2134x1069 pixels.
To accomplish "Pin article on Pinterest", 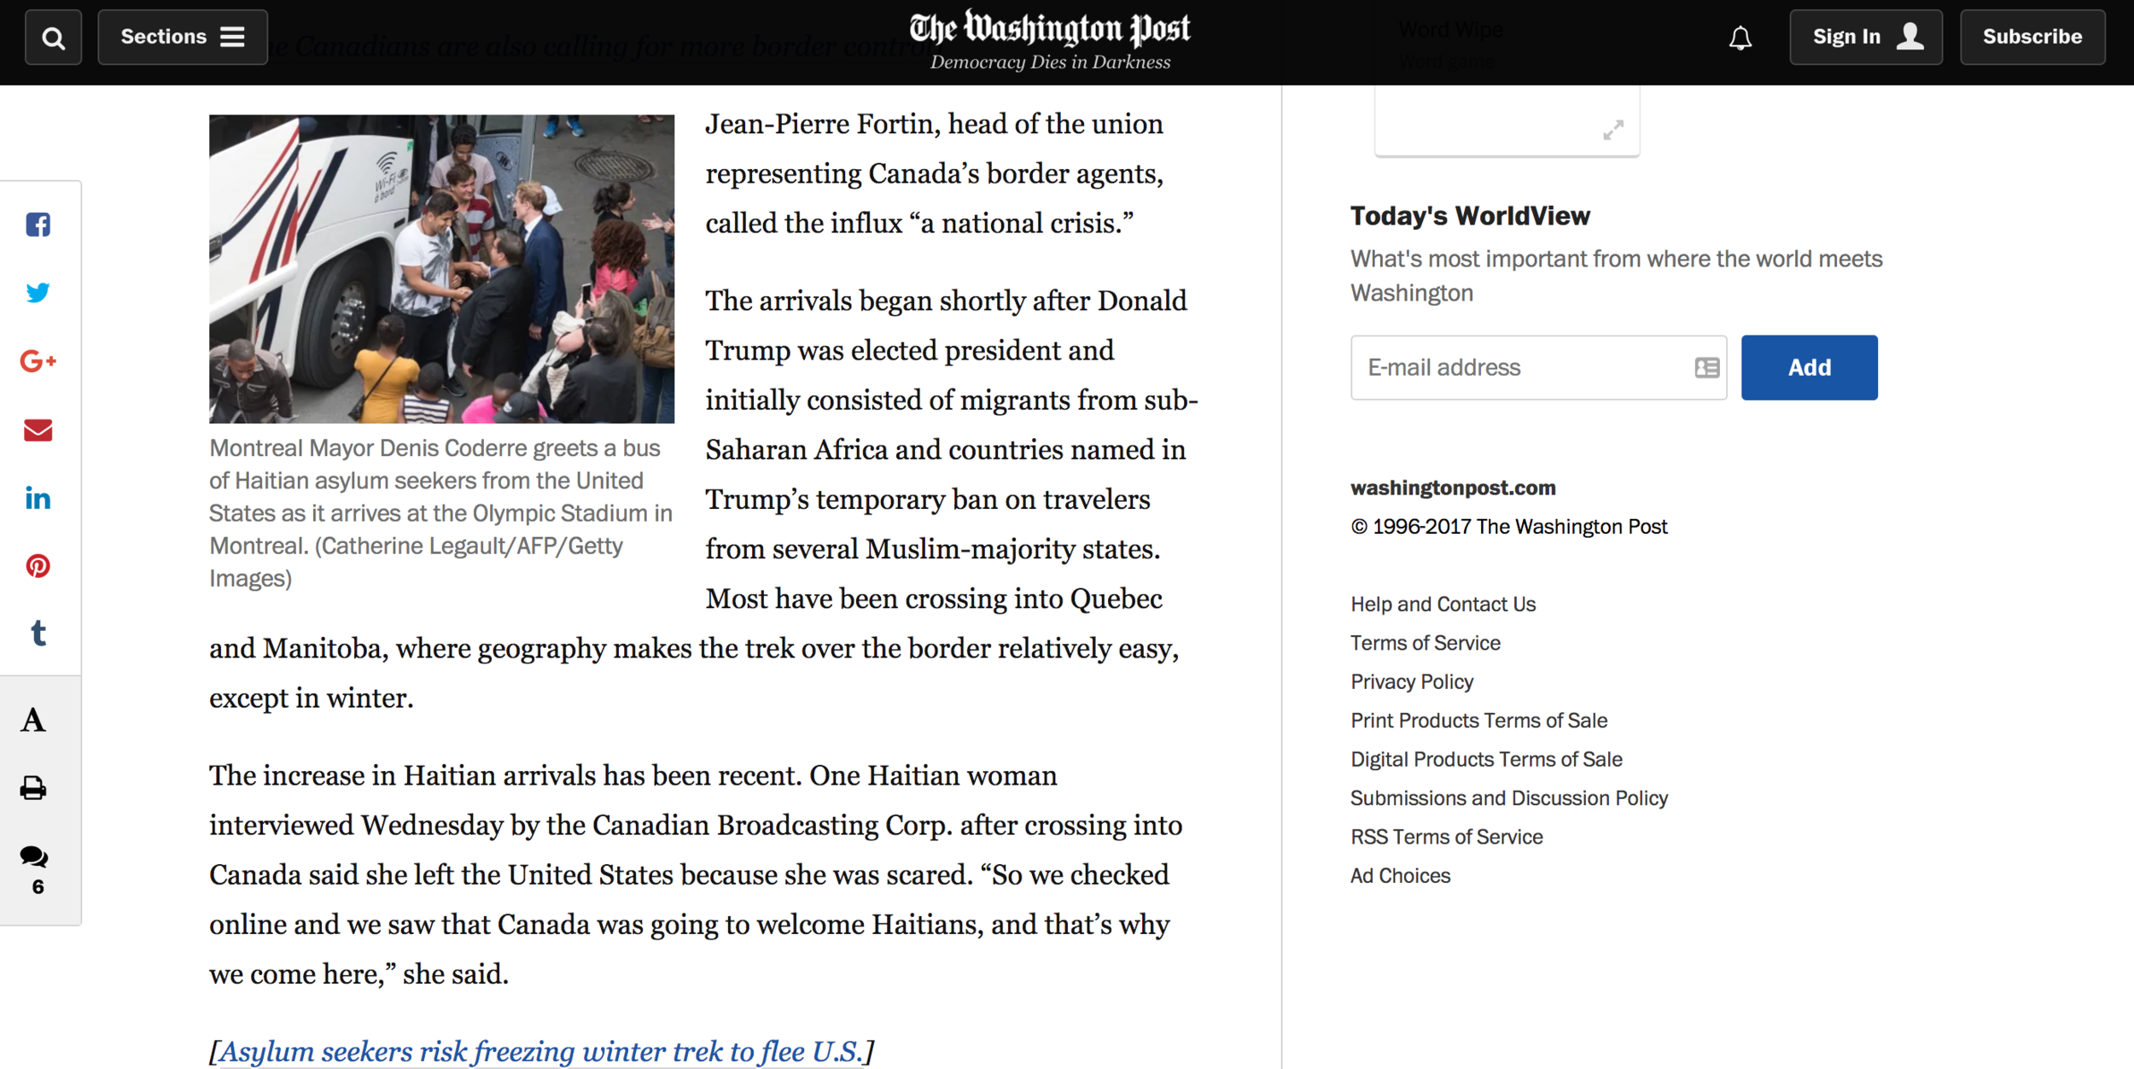I will 38,566.
